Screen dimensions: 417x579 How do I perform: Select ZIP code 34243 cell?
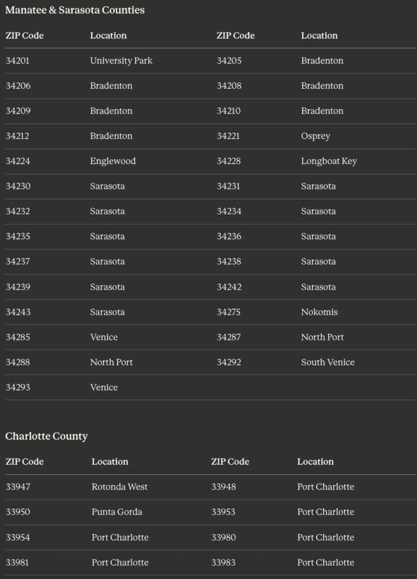(18, 312)
